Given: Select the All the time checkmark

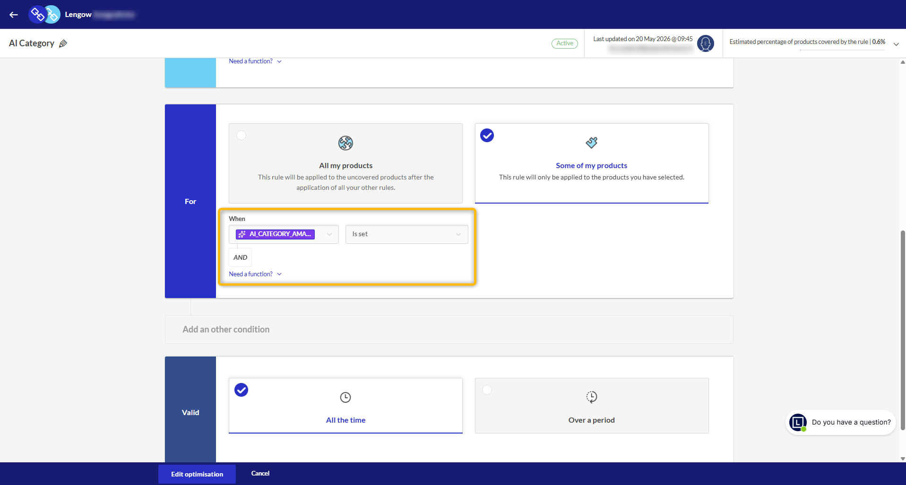Looking at the screenshot, I should tap(241, 390).
